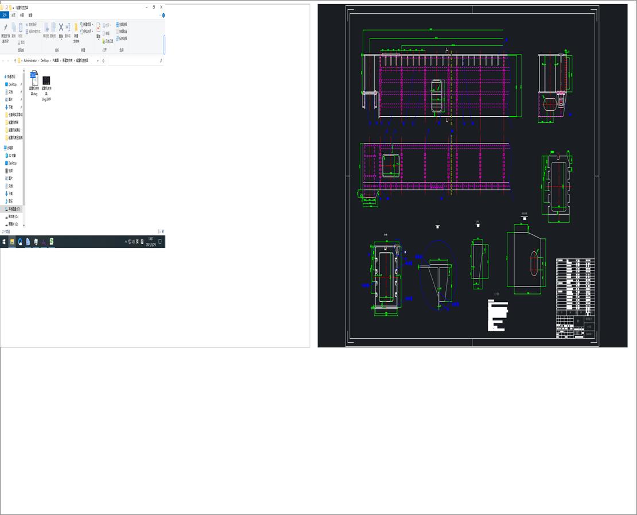Click Select all in the ribbon
The image size is (637, 515).
(122, 24)
